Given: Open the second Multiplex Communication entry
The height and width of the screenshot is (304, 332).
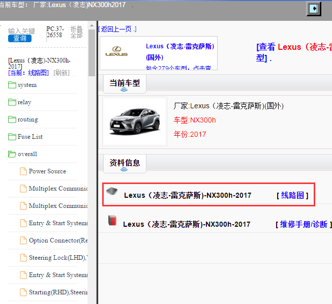Looking at the screenshot, I should point(58,206).
